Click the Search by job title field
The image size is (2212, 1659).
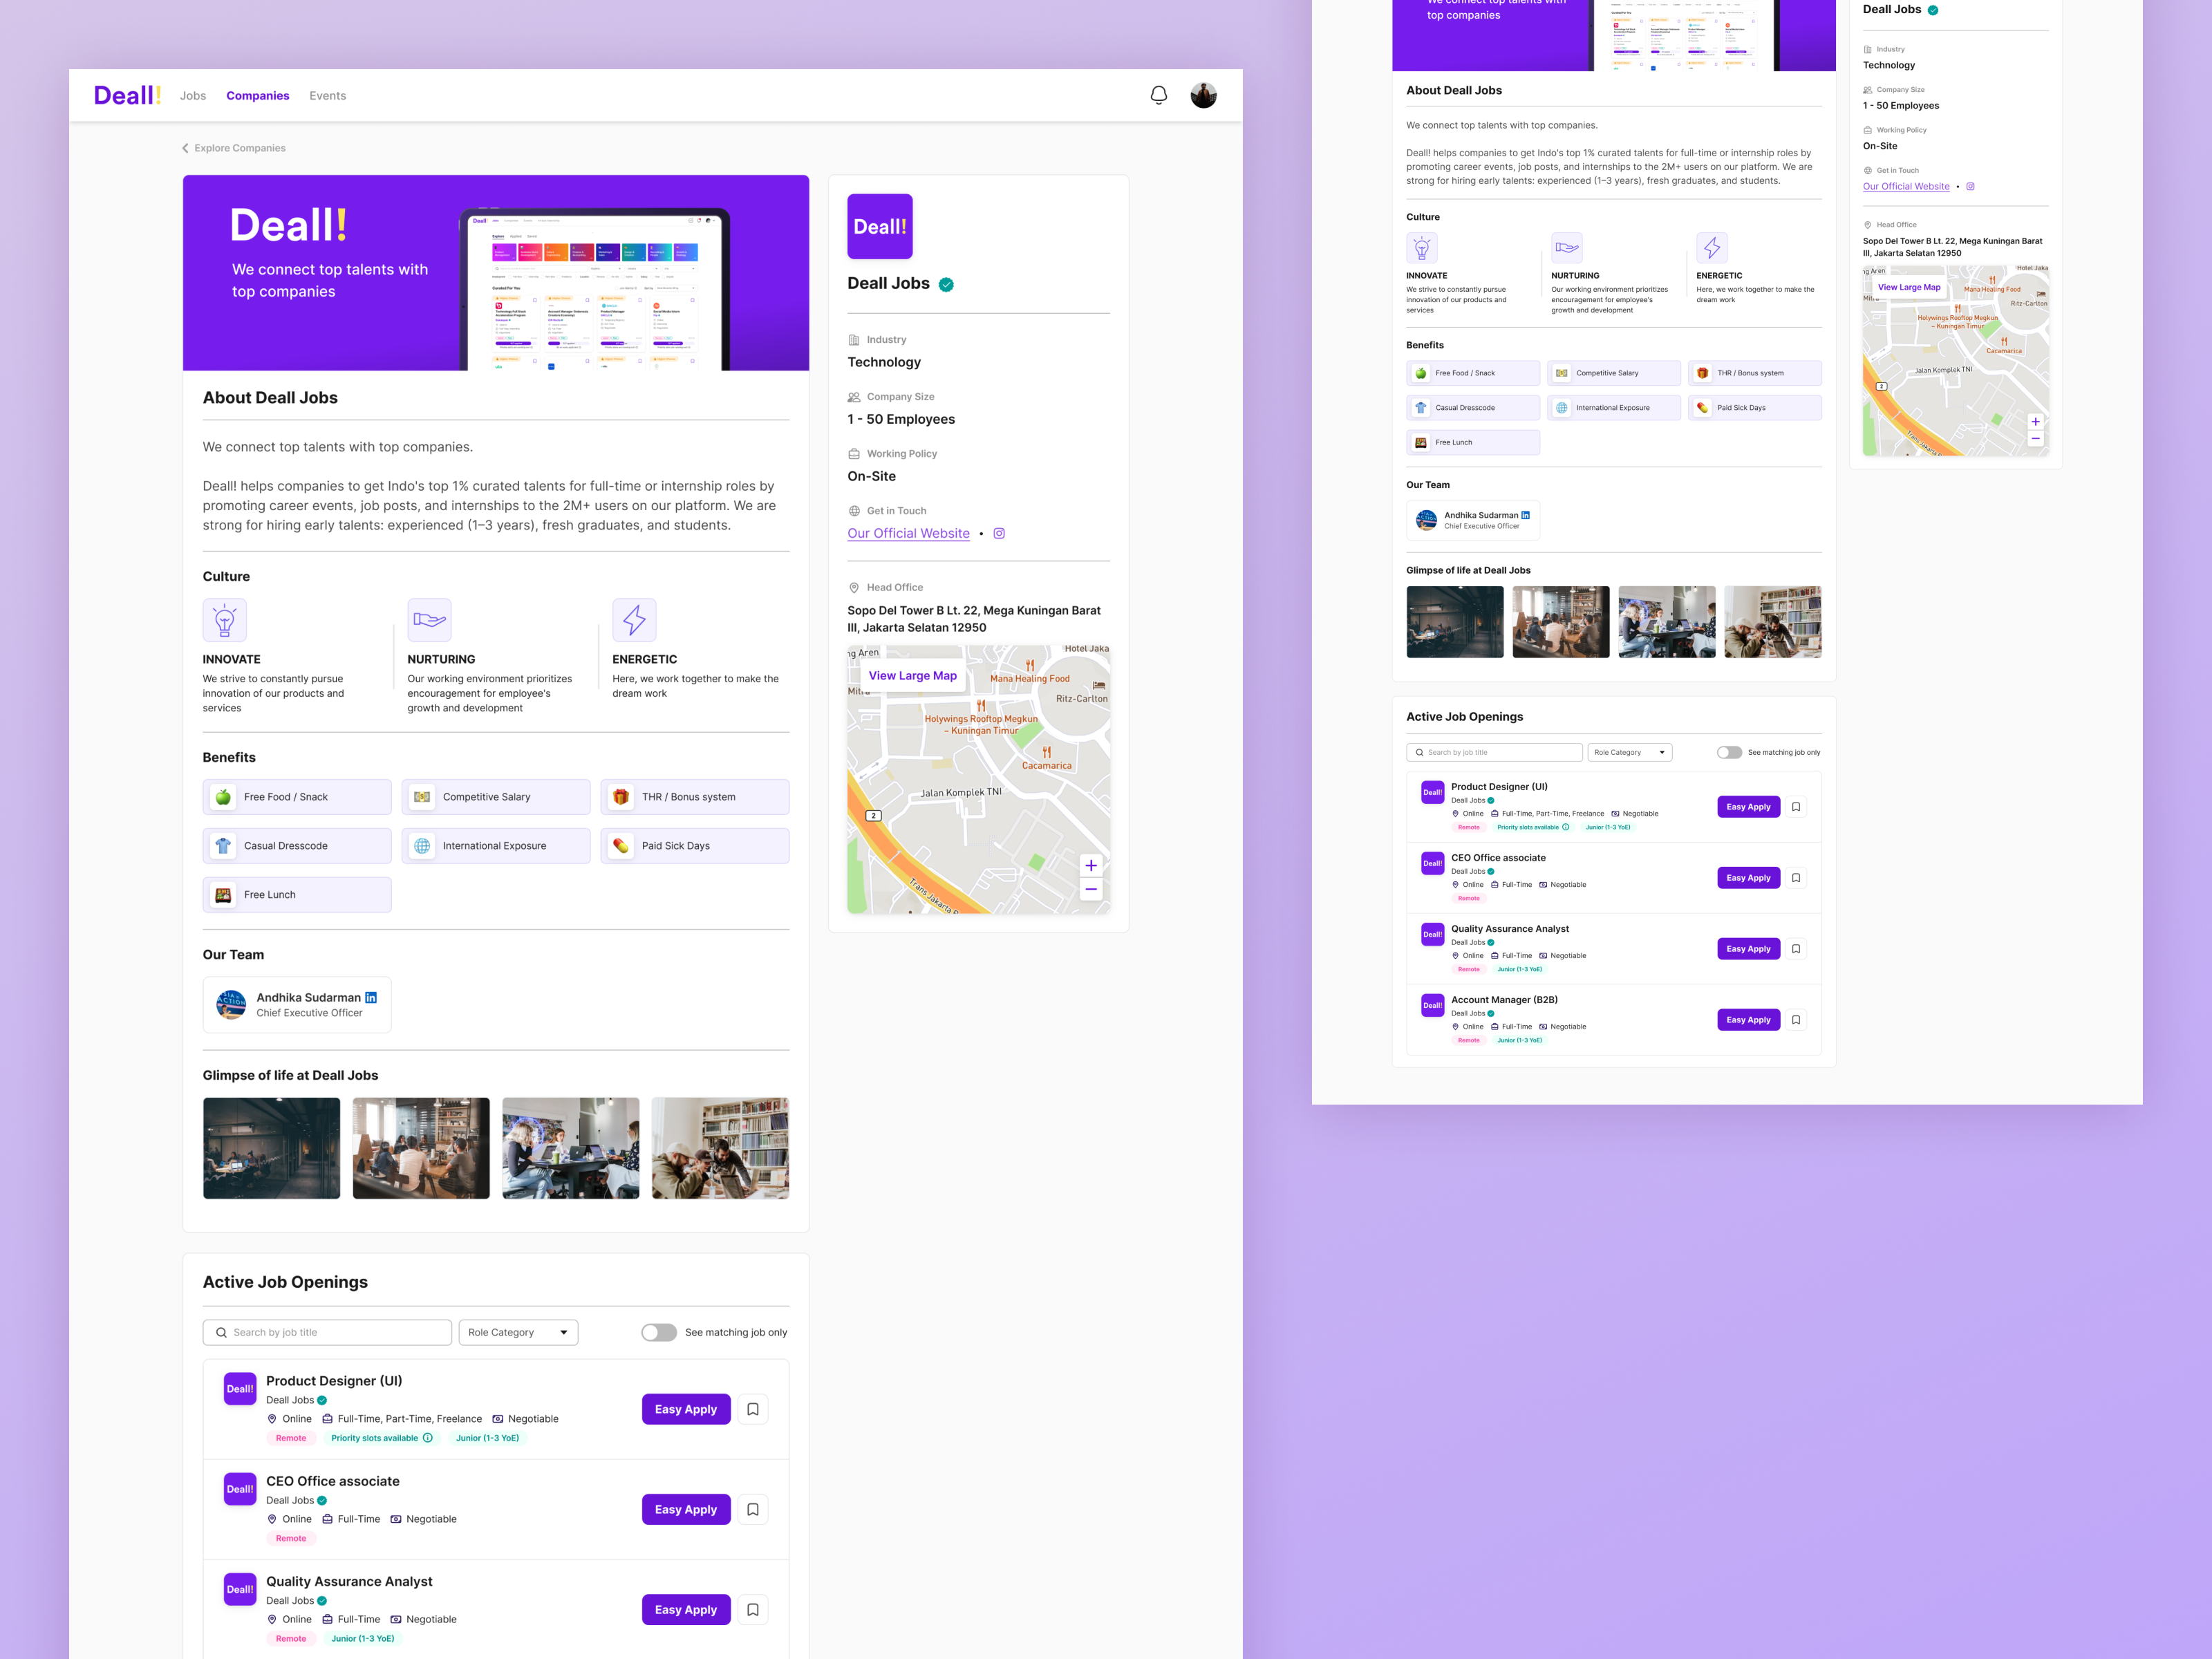[327, 1332]
